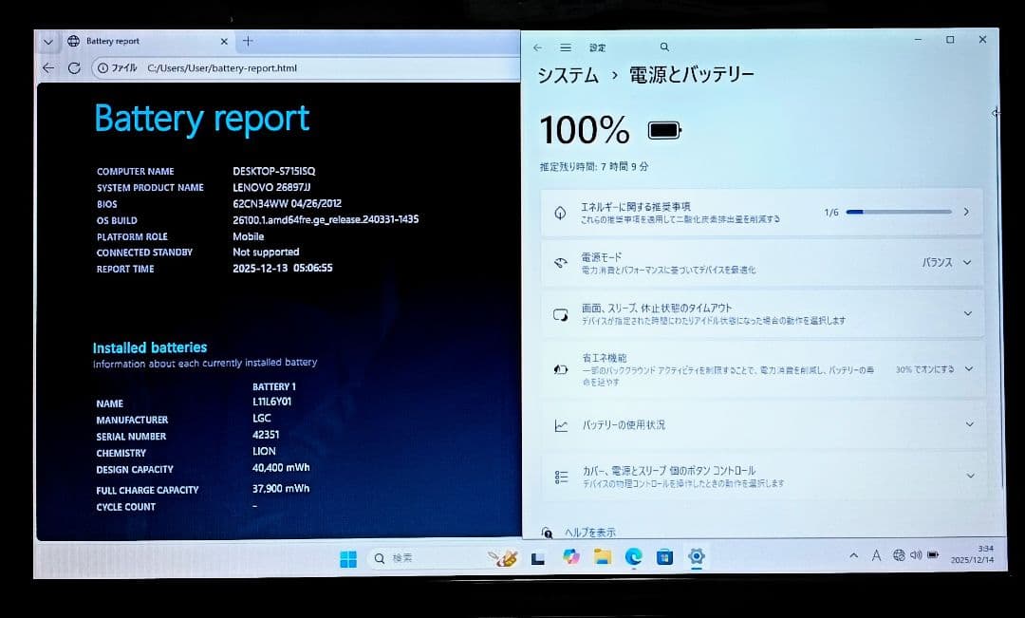Click the Settings back arrow
Viewport: 1025px width, 618px height.
[x=537, y=47]
